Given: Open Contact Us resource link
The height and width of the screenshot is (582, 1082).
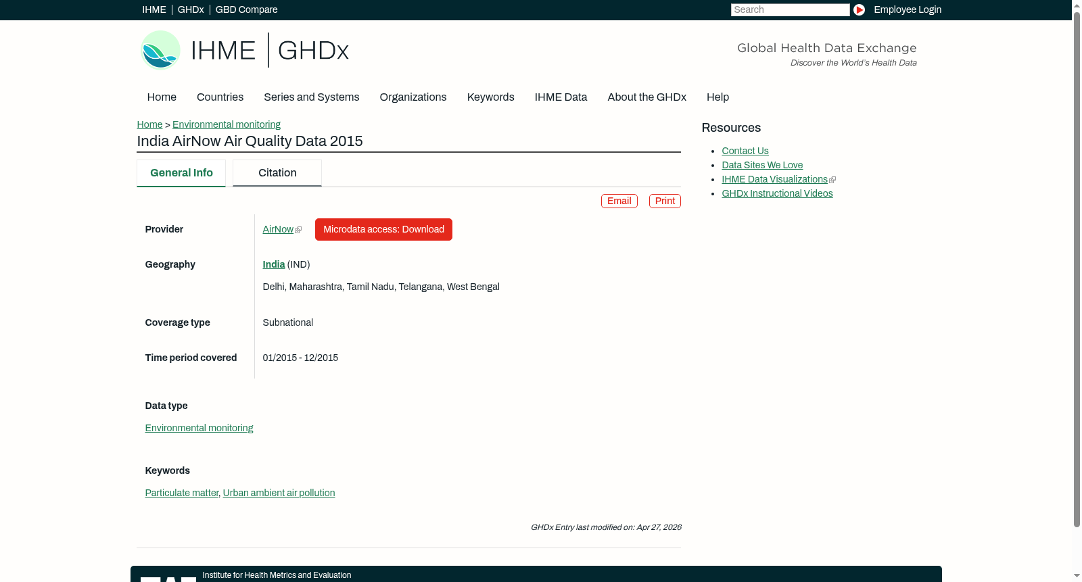Looking at the screenshot, I should [745, 151].
